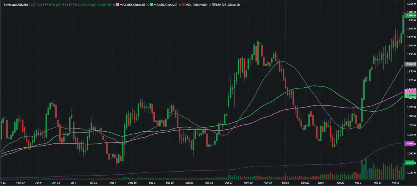The width and height of the screenshot is (417, 186).
Task: Remove the MA (100, Close, 0) indicator
Action: (x=113, y=5)
